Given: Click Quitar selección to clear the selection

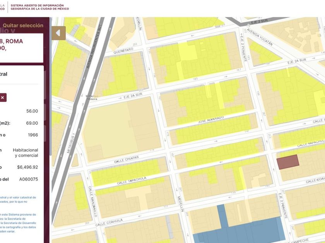Looking at the screenshot, I should 23,25.
